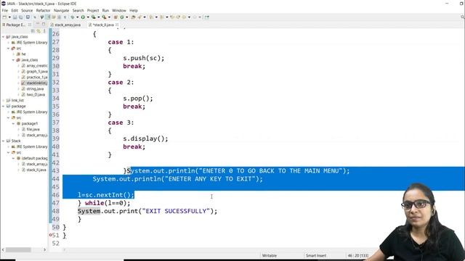Click the Open Type toolbar icon
This screenshot has height=261, width=465.
(x=133, y=17)
